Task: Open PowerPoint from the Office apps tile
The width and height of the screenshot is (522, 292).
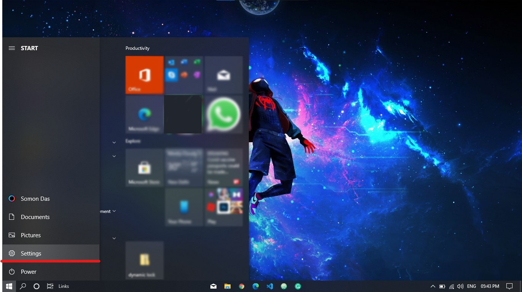Action: [184, 75]
